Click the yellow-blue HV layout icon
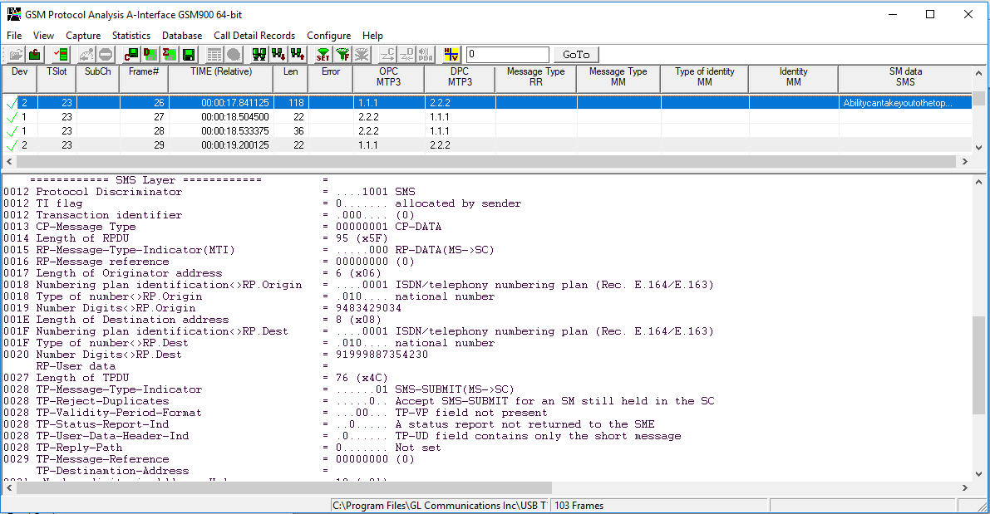990x514 pixels. pyautogui.click(x=451, y=55)
